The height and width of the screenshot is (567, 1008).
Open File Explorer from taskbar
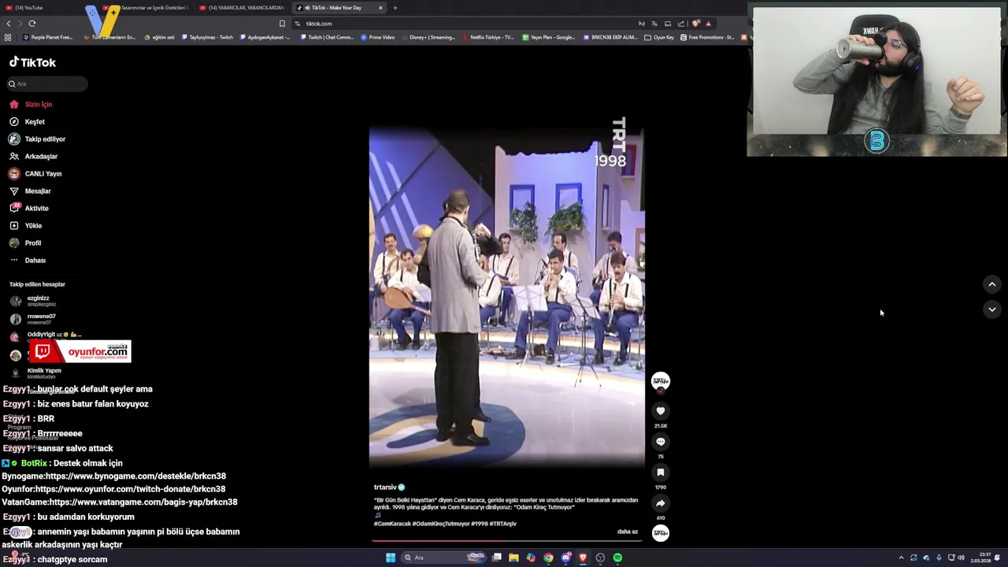pyautogui.click(x=513, y=558)
